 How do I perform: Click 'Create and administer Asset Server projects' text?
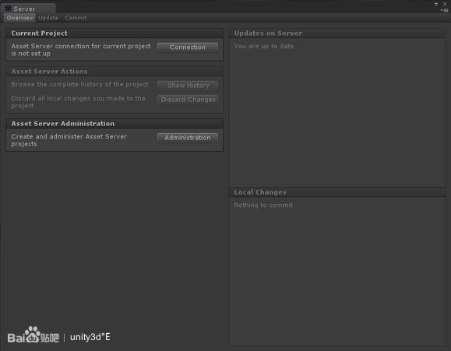[x=69, y=140]
